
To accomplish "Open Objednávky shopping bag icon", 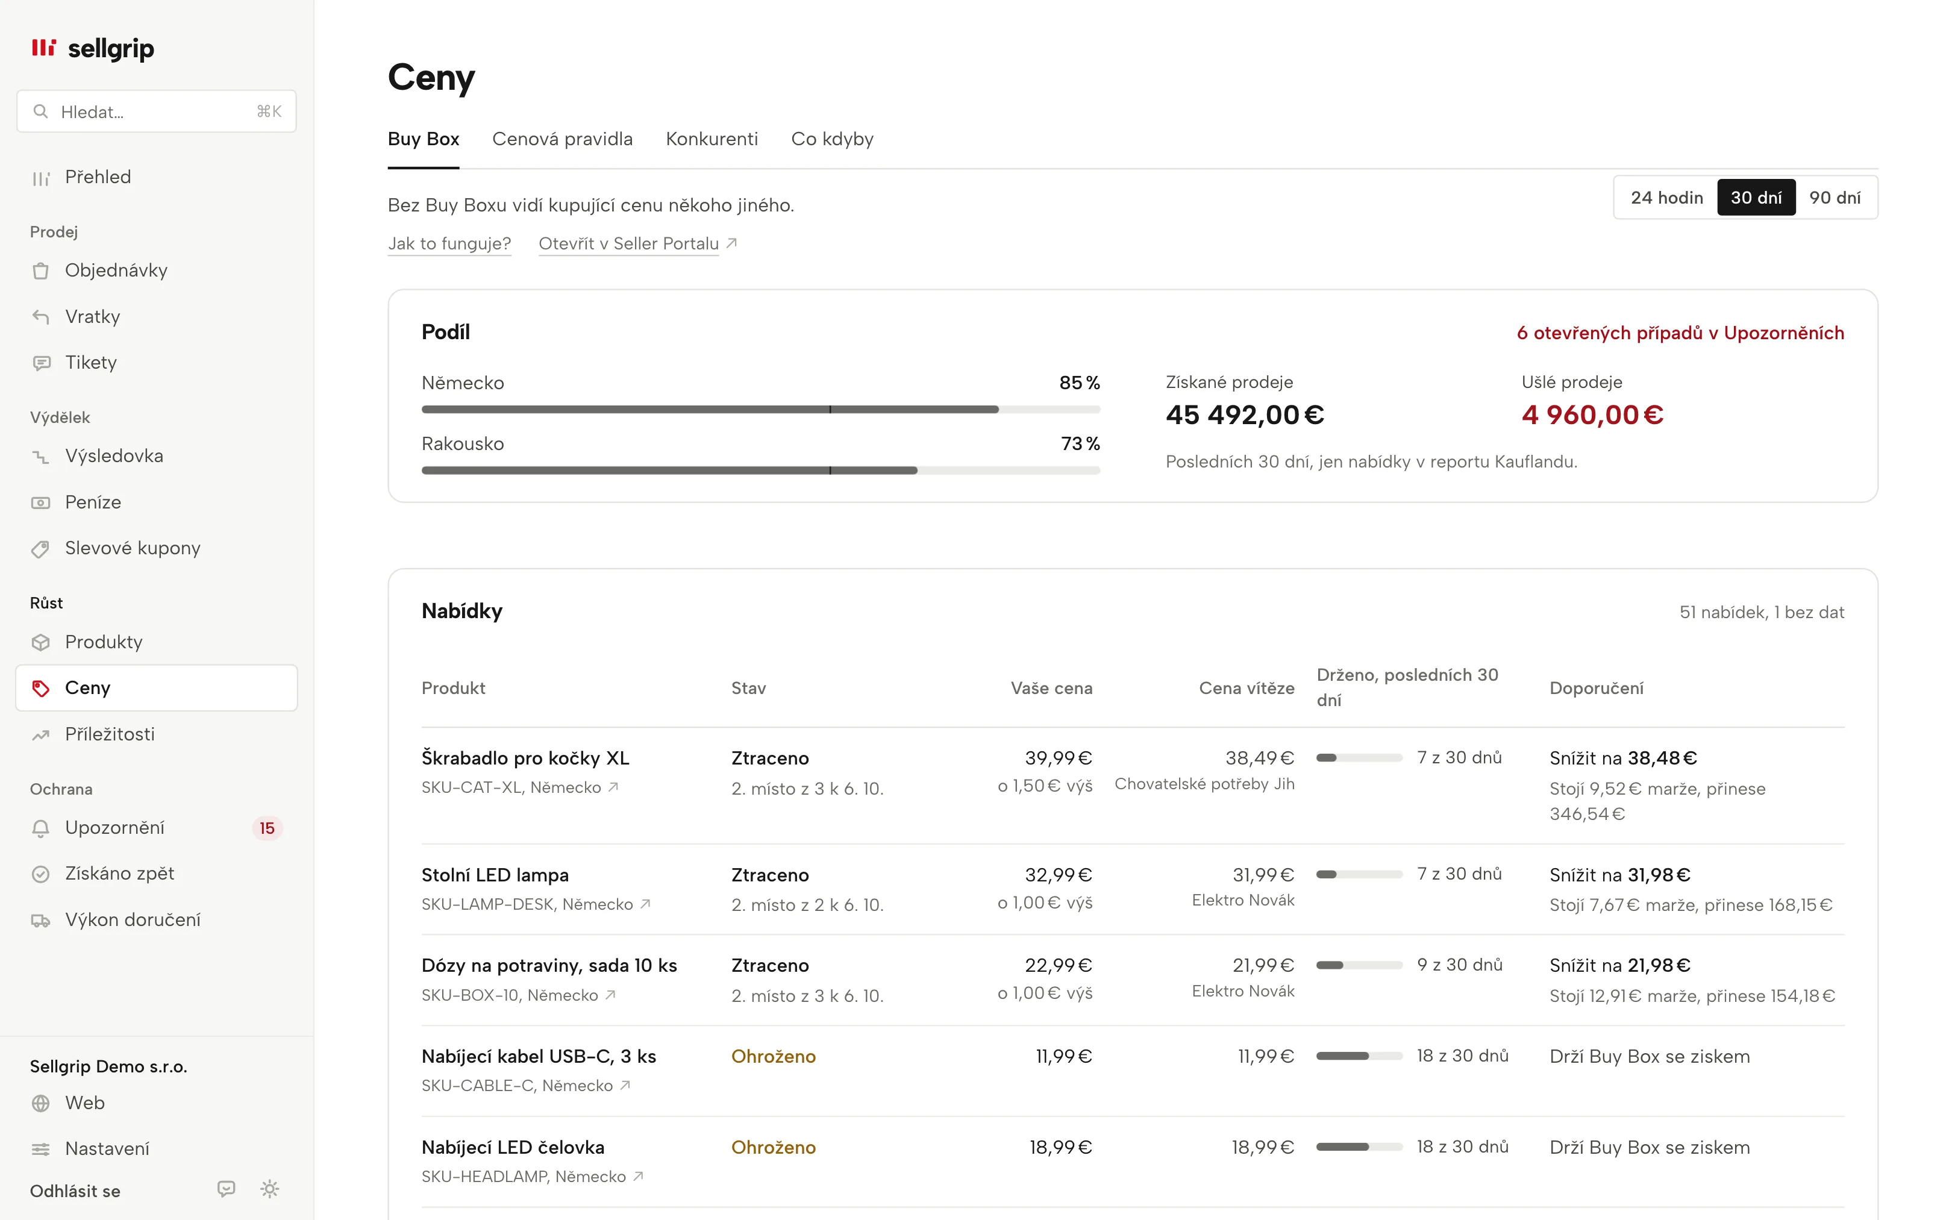I will click(x=40, y=271).
